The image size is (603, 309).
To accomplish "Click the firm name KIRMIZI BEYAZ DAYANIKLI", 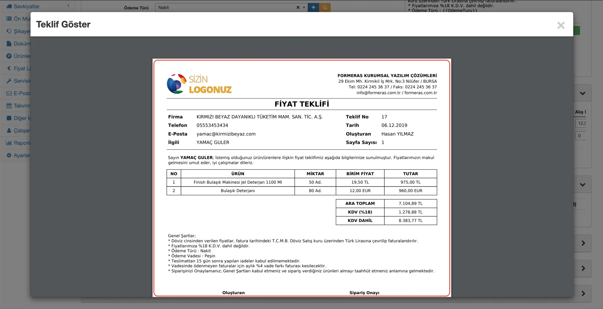I will pos(260,117).
